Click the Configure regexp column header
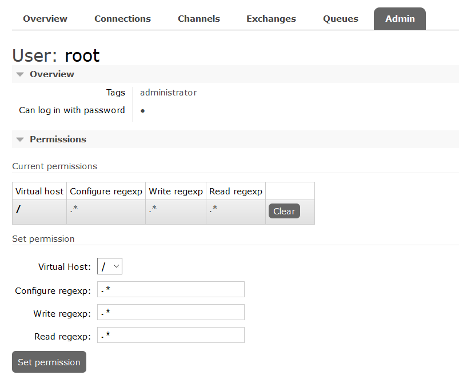Image resolution: width=459 pixels, height=383 pixels. [x=106, y=191]
